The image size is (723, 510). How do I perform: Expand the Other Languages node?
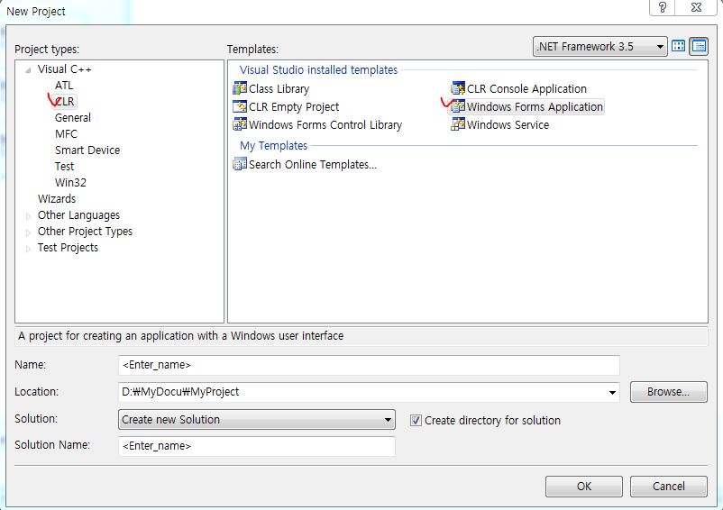[28, 215]
